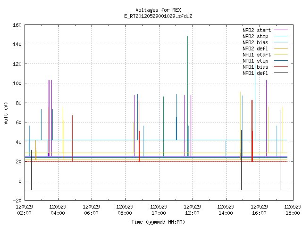Click the x-axis tick label 120529 10:00
302x226 pixels.
(159, 210)
